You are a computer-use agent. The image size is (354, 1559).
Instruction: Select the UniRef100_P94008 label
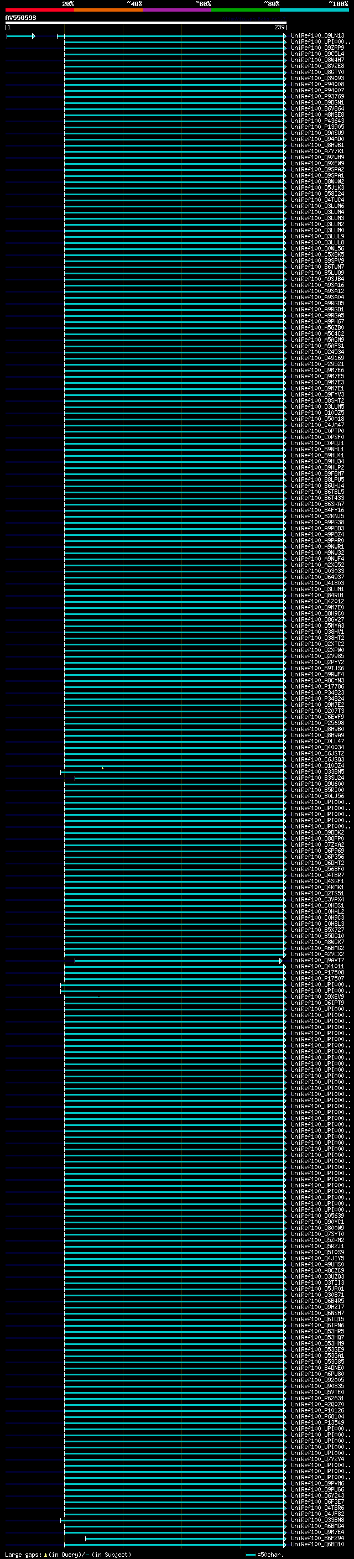[x=317, y=84]
